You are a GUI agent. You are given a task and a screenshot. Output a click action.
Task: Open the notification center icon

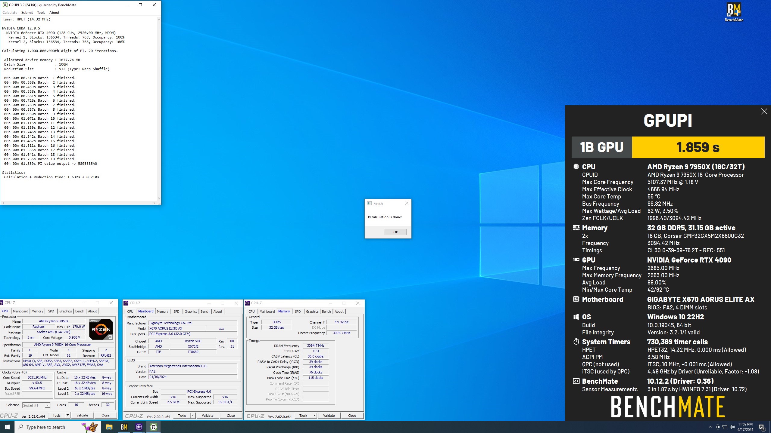coord(761,427)
